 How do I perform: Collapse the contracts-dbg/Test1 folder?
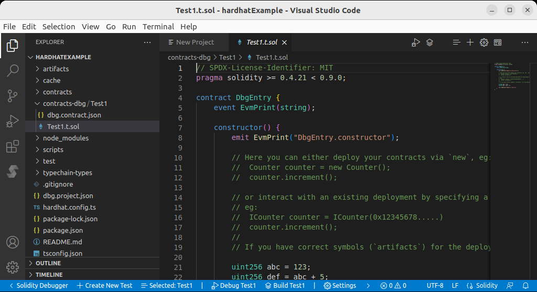(74, 103)
